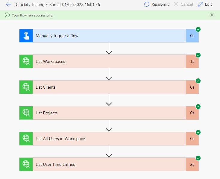This screenshot has height=179, width=220.
Task: Expand the List User Time Entries action
Action: click(x=109, y=164)
